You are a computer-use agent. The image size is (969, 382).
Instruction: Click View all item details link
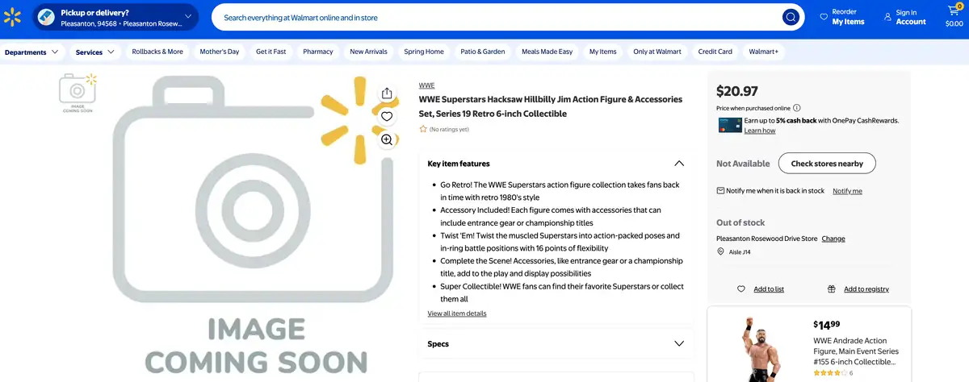pyautogui.click(x=457, y=313)
